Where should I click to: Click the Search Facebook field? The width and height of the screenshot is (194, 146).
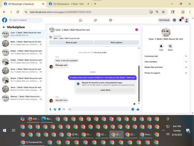coord(26,20)
